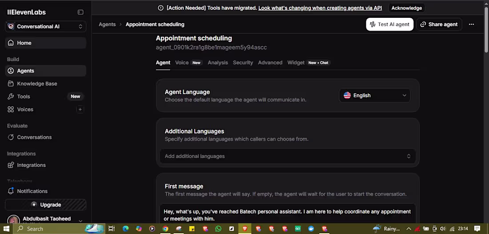Click the ElevenLabs logo
Screen dimensions: 489x234
click(27, 12)
